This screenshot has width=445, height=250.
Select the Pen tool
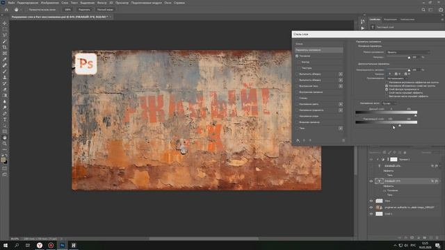(x=5, y=113)
